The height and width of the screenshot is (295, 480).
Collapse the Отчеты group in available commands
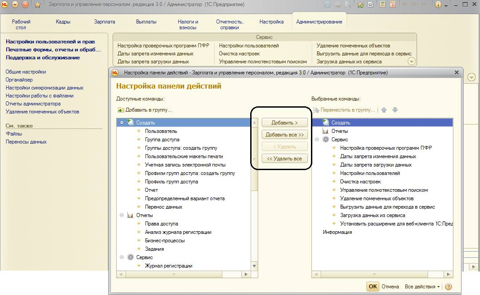(121, 215)
